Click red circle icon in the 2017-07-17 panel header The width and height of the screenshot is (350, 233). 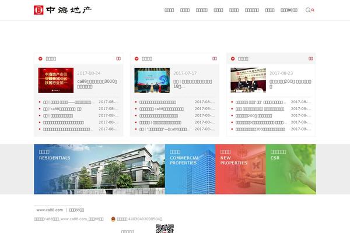[136, 59]
